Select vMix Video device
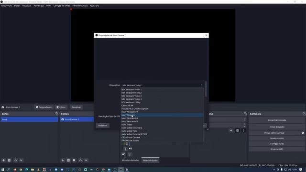Image resolution: width=306 pixels, height=172 pixels. (x=162, y=125)
